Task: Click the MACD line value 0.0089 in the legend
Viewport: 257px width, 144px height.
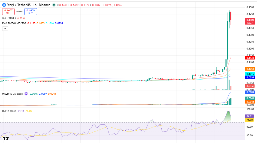Action: 43,94
